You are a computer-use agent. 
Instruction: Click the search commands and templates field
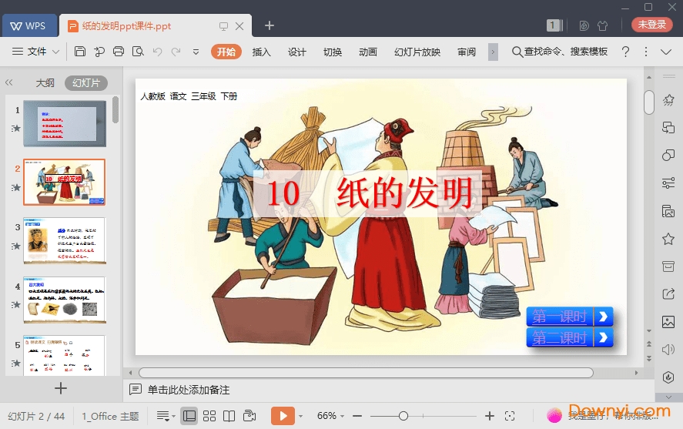559,52
